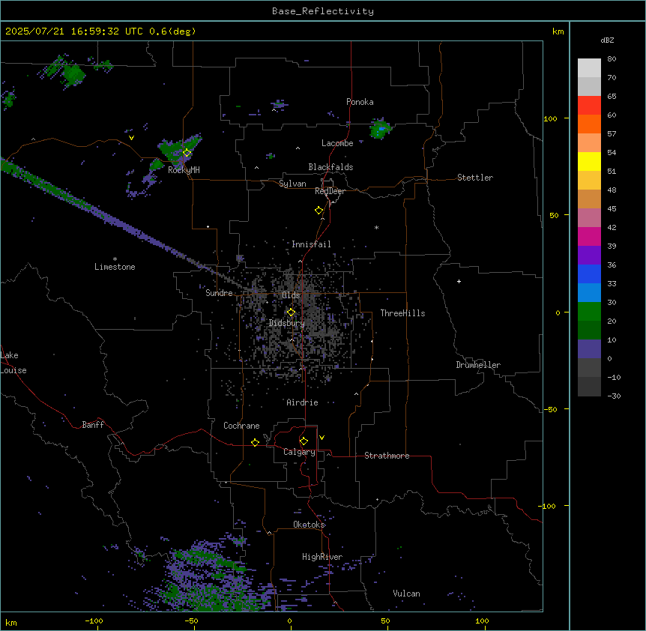
Task: Click the Airdrie city label
Action: pos(303,402)
